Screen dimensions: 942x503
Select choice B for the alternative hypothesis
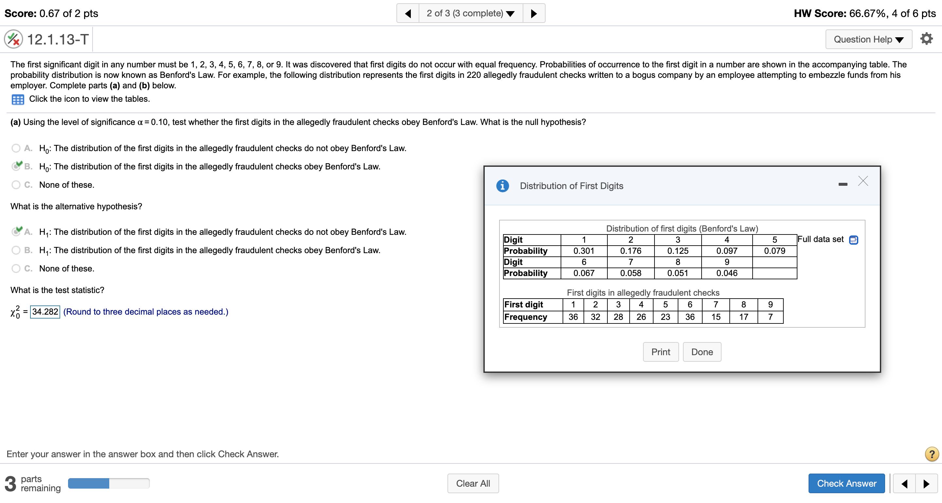(16, 250)
